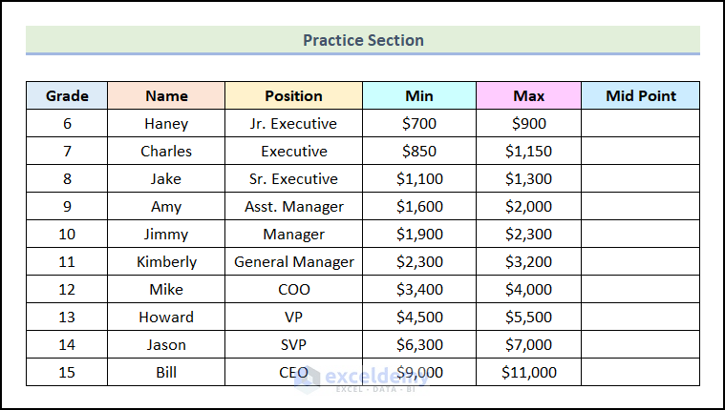The height and width of the screenshot is (410, 725).
Task: Click the Asst. Manager cell
Action: pyautogui.click(x=293, y=206)
